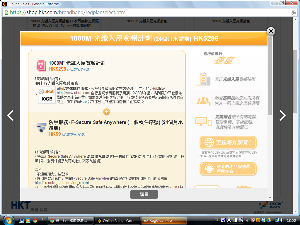Click Show Desktop quick launch icon
The width and height of the screenshot is (300, 225).
[x=21, y=221]
